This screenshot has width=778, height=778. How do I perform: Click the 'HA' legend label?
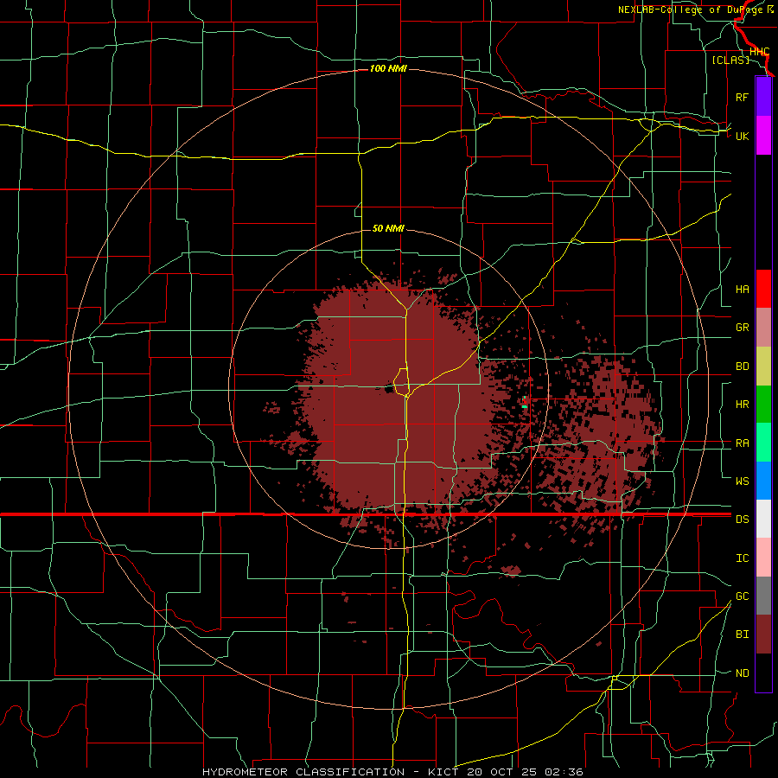coord(742,289)
